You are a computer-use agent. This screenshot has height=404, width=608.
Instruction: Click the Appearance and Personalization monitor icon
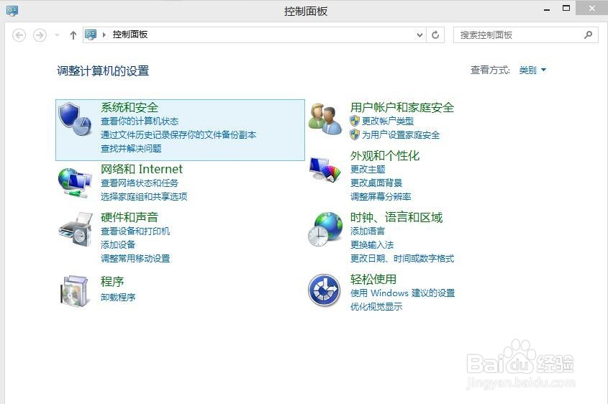coord(325,169)
